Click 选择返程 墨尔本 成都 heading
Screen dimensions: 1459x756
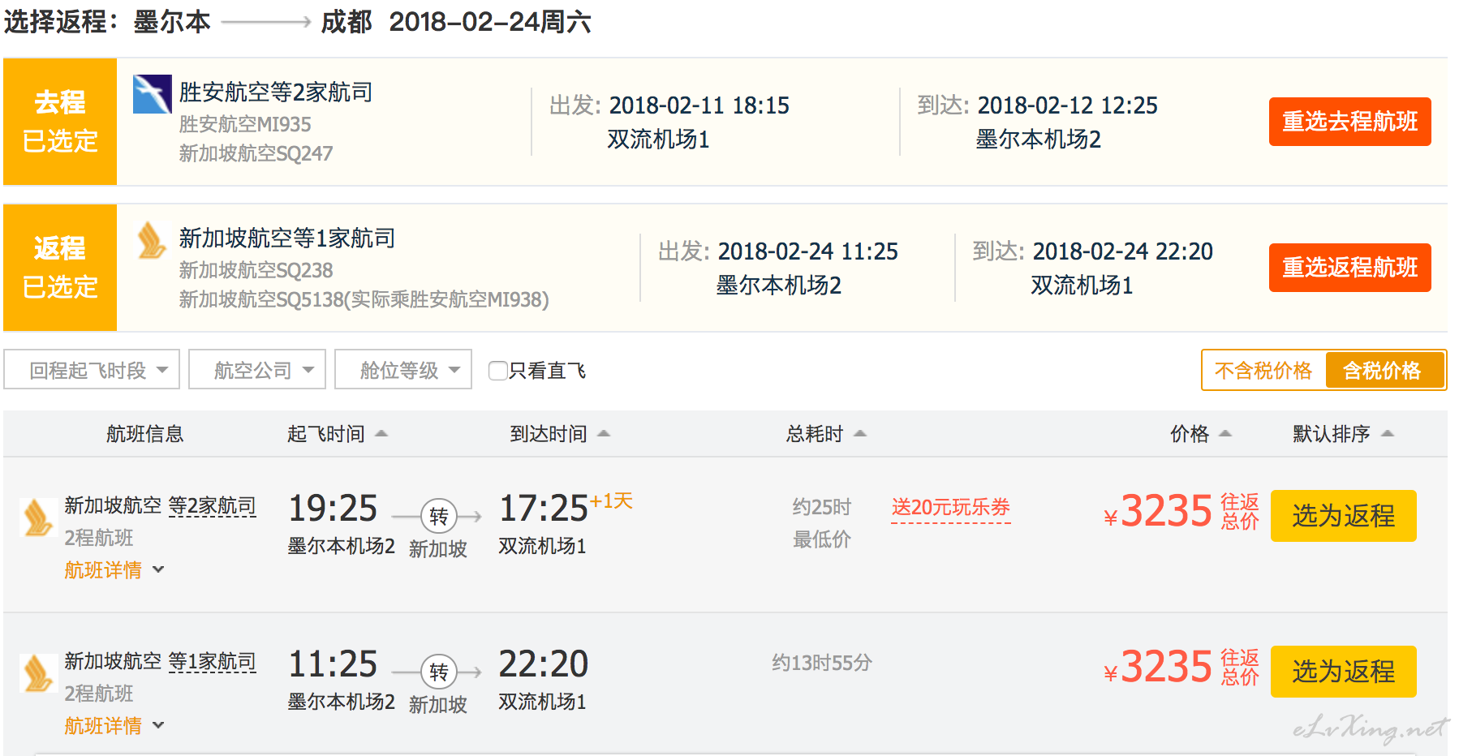tap(297, 22)
